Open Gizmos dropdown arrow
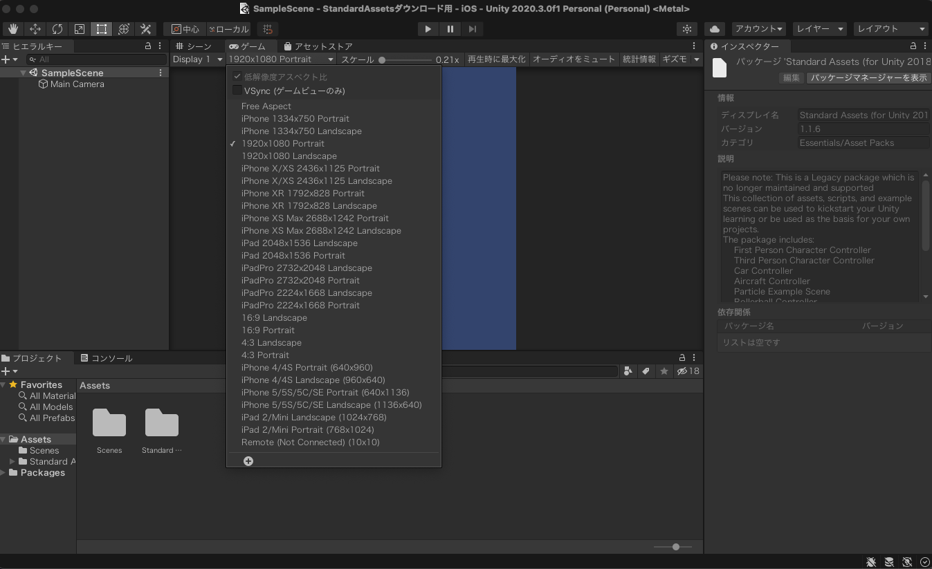932x569 pixels. (697, 59)
